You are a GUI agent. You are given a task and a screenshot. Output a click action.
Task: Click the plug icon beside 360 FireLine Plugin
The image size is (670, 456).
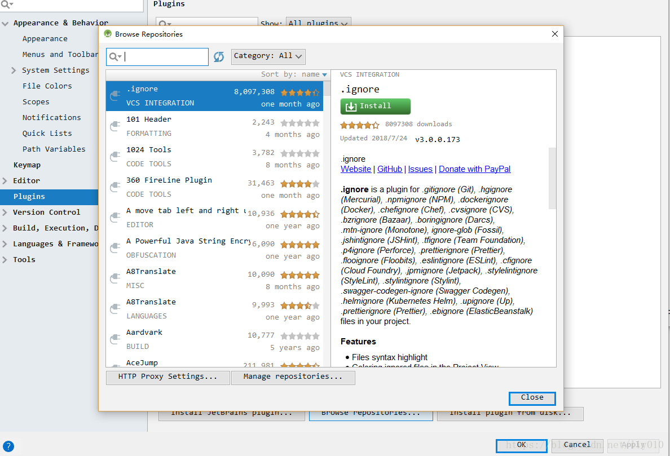(115, 188)
